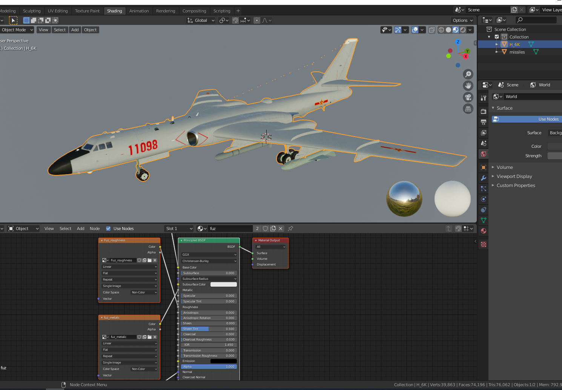The image size is (562, 390).
Task: Open the viewport Options dropdown
Action: click(x=462, y=20)
